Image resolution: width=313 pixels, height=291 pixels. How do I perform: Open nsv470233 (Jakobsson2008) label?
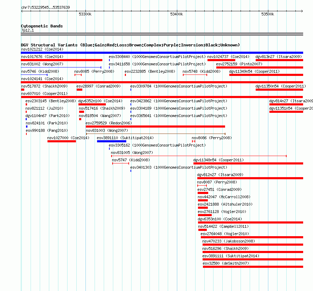[x=229, y=241]
